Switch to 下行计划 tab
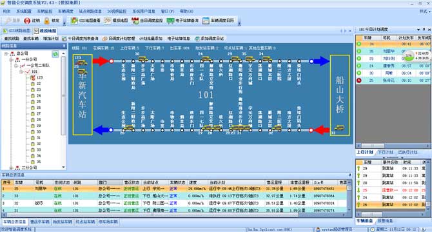The width and height of the screenshot is (432, 232). pyautogui.click(x=385, y=152)
